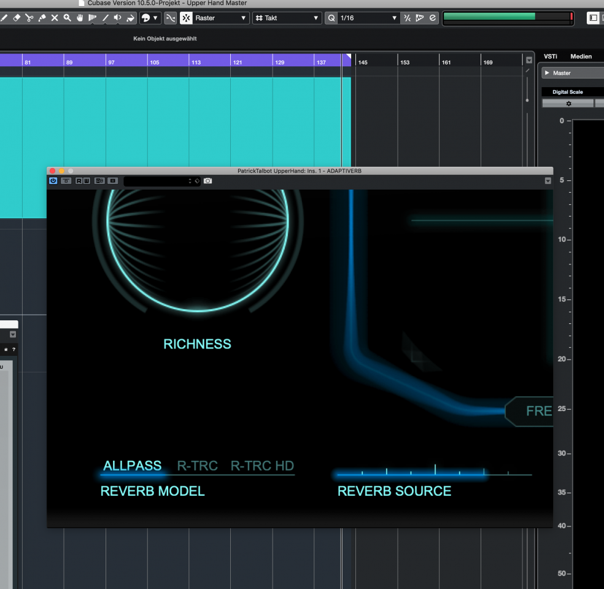Image resolution: width=604 pixels, height=589 pixels.
Task: Open plugin window functions menu arrow
Action: [548, 181]
